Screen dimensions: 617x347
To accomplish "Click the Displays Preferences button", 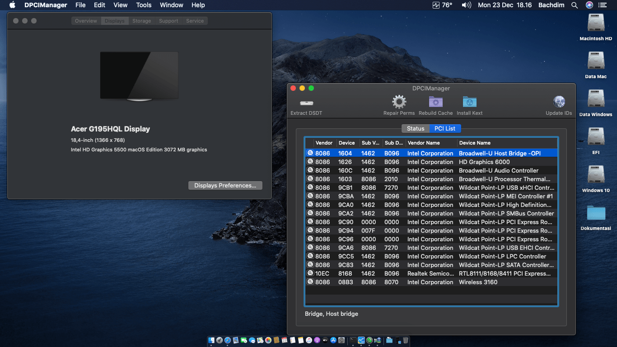I will tap(225, 186).
